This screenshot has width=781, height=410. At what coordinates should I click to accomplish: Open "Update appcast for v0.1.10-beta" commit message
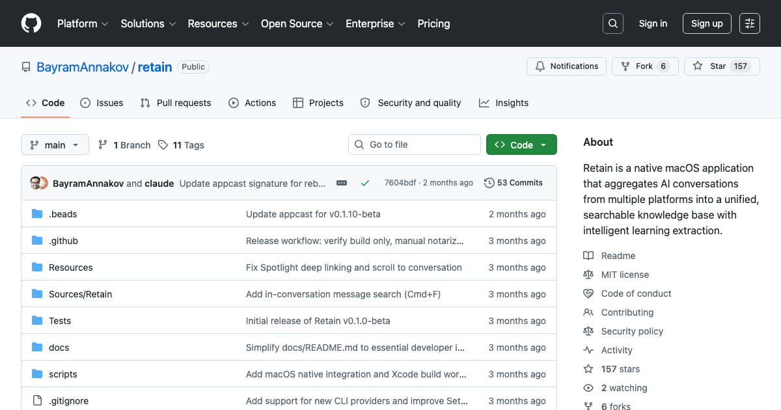313,214
